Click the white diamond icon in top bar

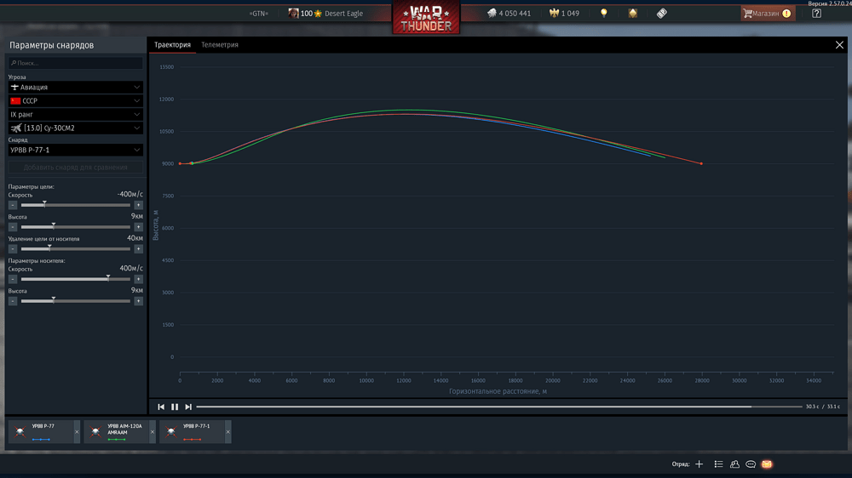click(661, 13)
